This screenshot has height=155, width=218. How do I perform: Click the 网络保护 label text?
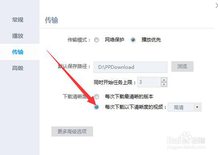[114, 40]
